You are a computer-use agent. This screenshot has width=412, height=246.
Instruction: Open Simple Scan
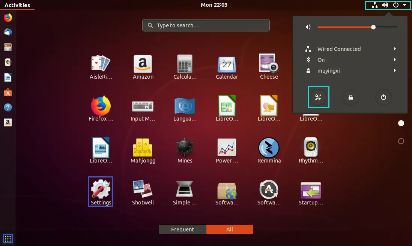(x=185, y=192)
